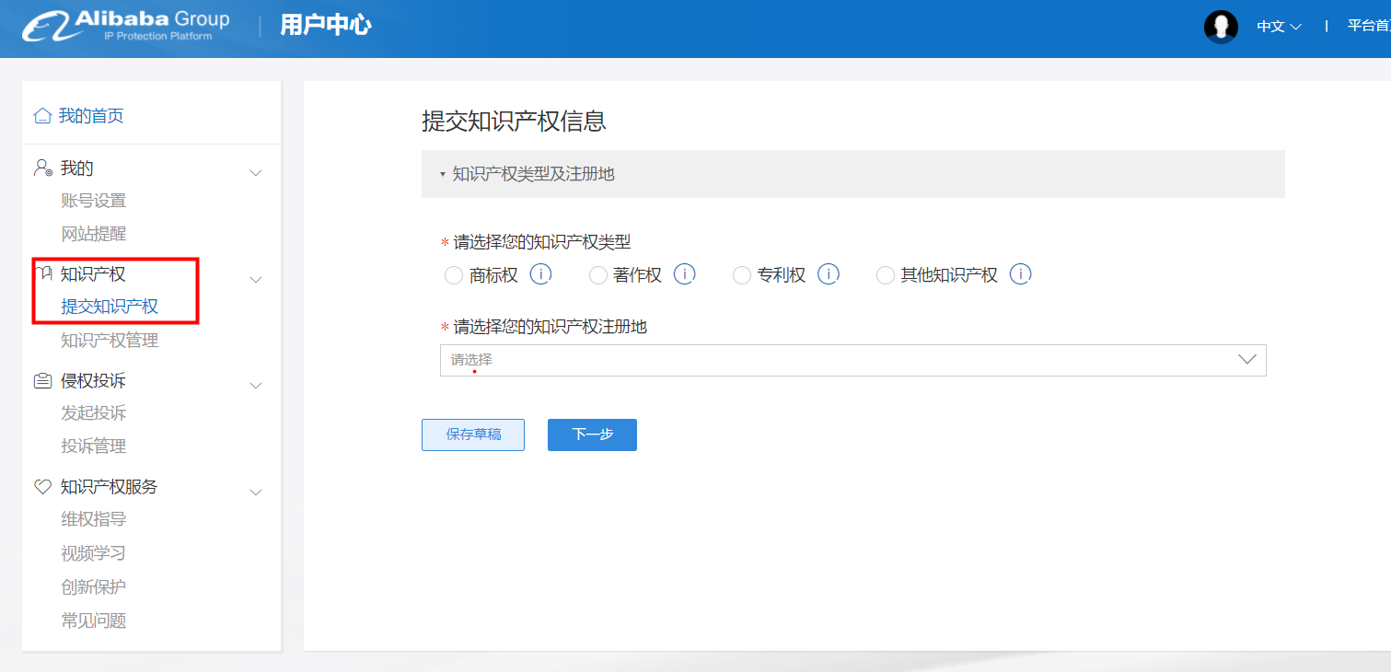Choose the 专利权 radio option
Screen dimensions: 1391x672
[x=742, y=275]
